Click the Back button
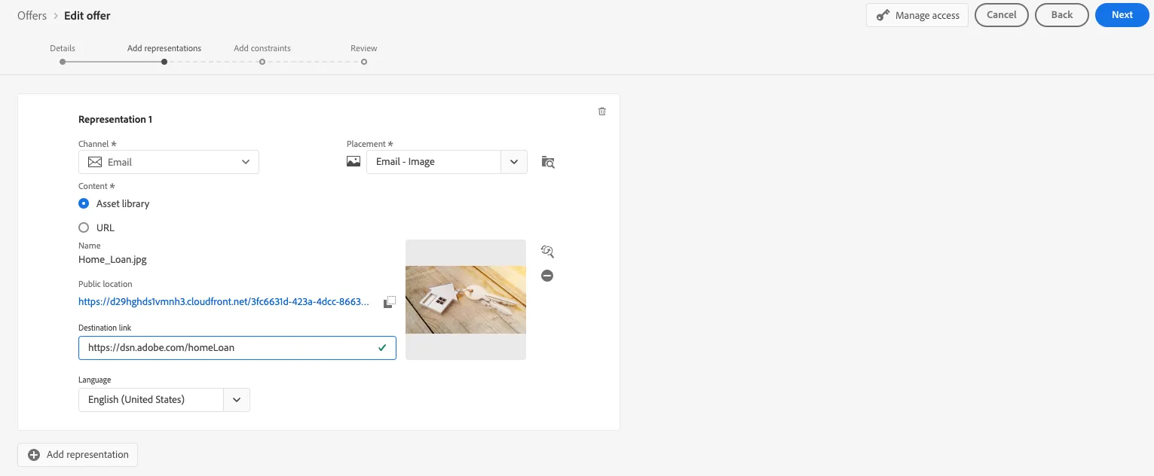The height and width of the screenshot is (476, 1154). click(x=1062, y=15)
